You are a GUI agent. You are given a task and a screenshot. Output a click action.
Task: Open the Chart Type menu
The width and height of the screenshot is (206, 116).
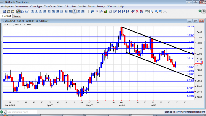pyautogui.click(x=36, y=6)
